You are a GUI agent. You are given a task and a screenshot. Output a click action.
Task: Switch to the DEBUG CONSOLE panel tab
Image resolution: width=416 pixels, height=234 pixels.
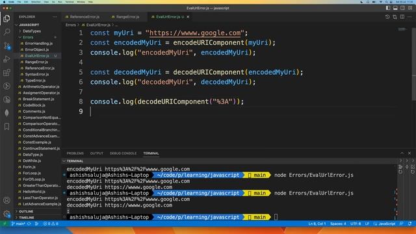[x=123, y=153]
